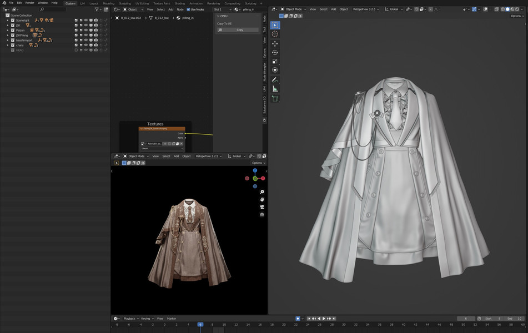Open the Render menu
This screenshot has height=333, width=528.
[x=29, y=3]
